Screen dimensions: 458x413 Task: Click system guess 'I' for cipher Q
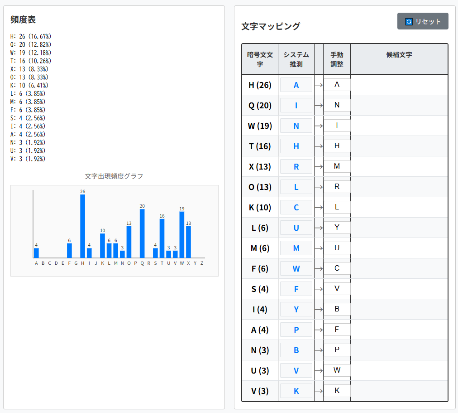(x=296, y=105)
